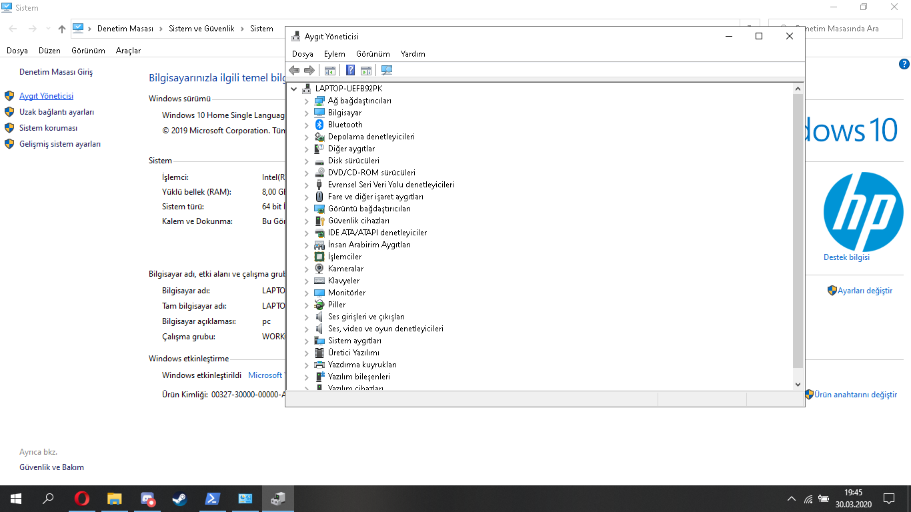Image resolution: width=911 pixels, height=512 pixels.
Task: Open the Araçlar menu in the Sistem window
Action: tap(129, 51)
